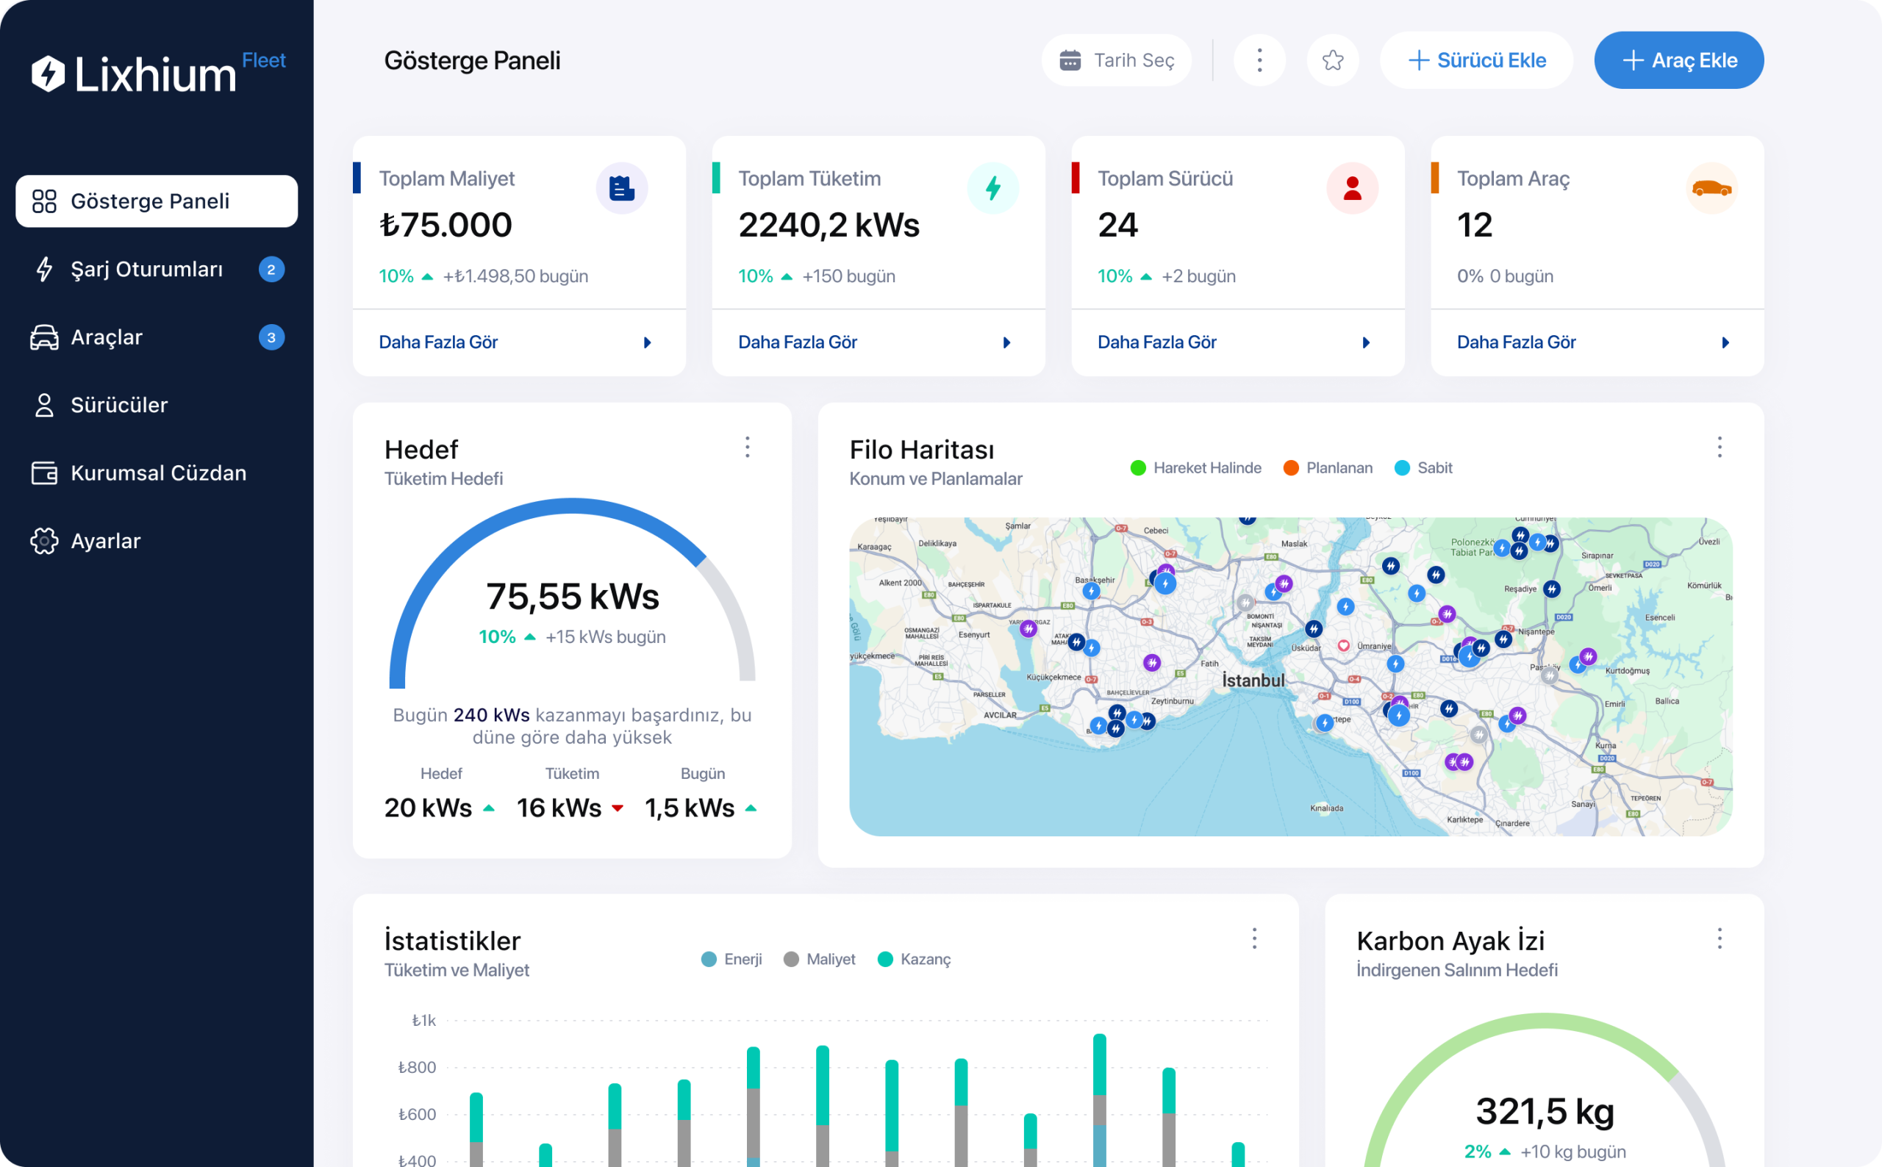Expand Daha Fazla Gör arrow under Toplam Maliyet
Viewport: 1882px width, 1167px height.
click(647, 342)
